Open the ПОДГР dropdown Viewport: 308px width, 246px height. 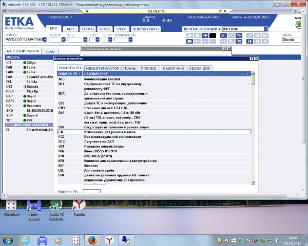(110, 39)
